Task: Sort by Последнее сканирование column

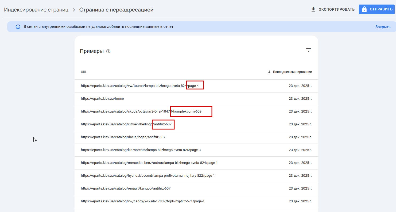Action: [292, 72]
